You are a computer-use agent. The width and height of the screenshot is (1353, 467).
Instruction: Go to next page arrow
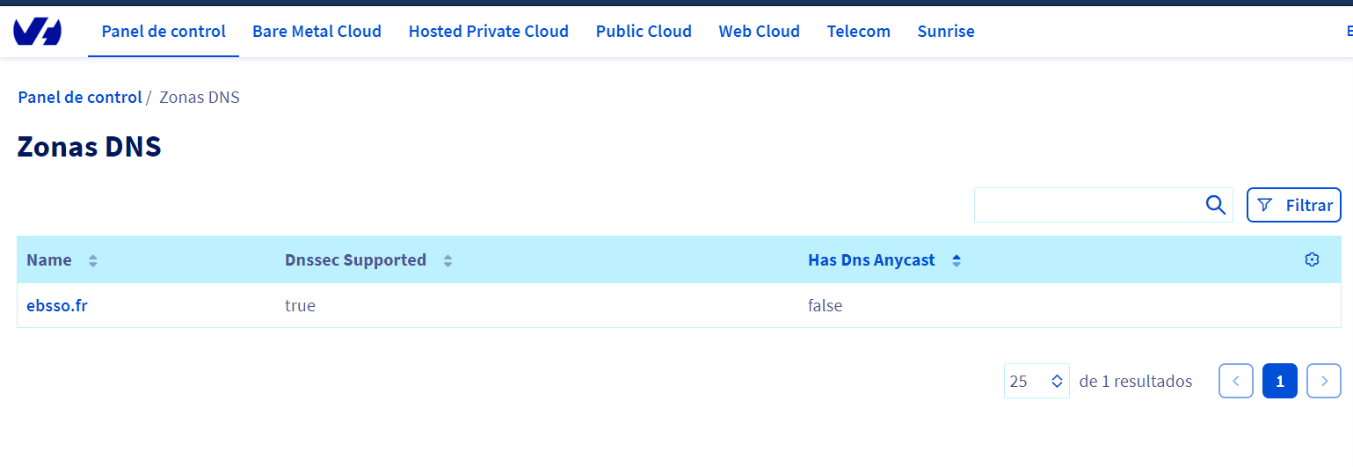pos(1323,381)
